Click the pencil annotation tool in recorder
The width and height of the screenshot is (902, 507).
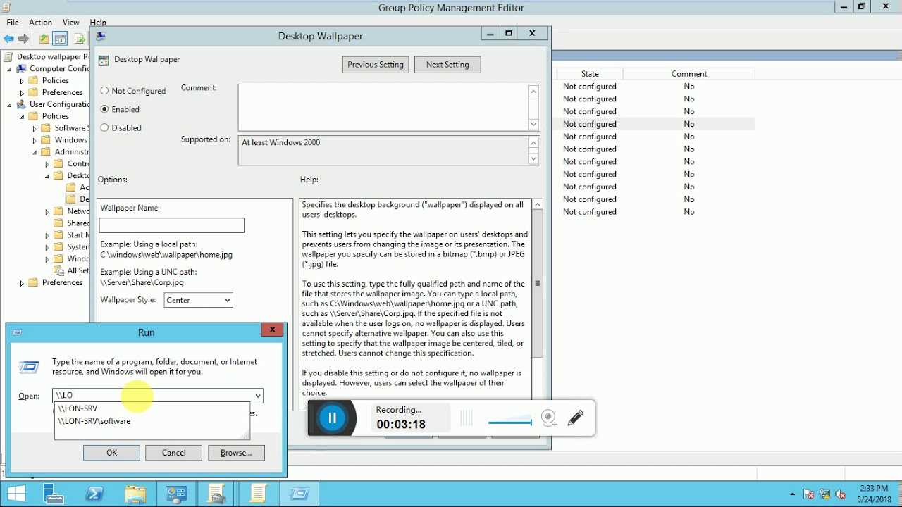click(576, 418)
